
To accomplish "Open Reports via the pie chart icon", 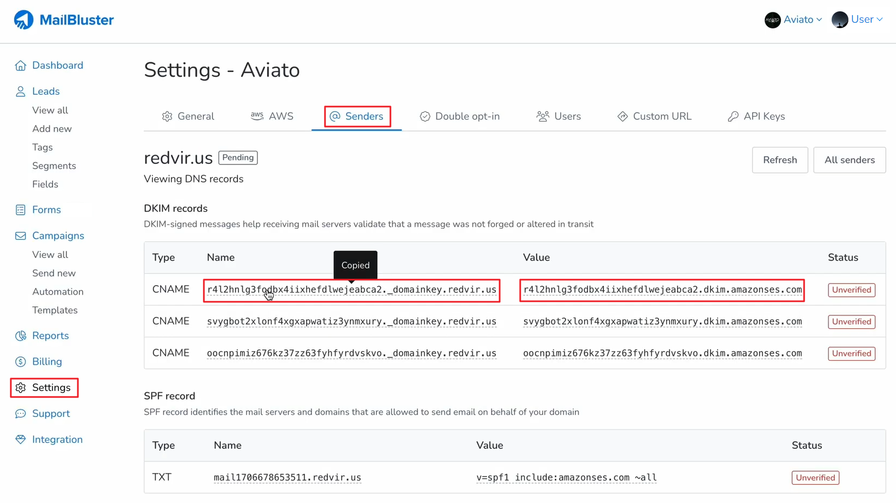I will point(21,336).
